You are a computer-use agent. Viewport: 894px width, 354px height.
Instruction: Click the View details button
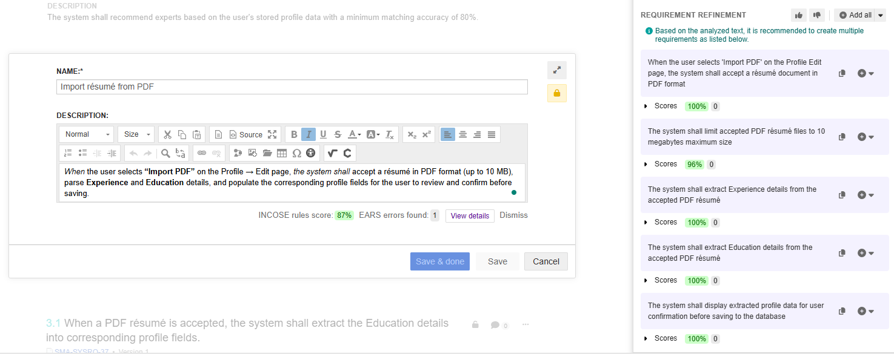coord(470,216)
